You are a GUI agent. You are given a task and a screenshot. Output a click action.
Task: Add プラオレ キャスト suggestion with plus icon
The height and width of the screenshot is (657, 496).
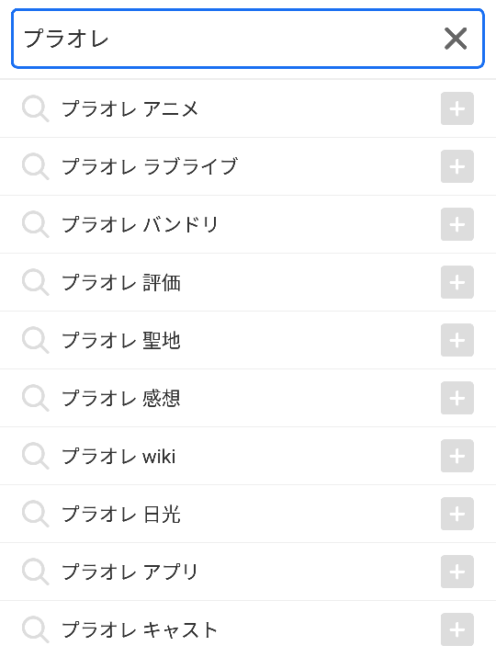coord(457,629)
